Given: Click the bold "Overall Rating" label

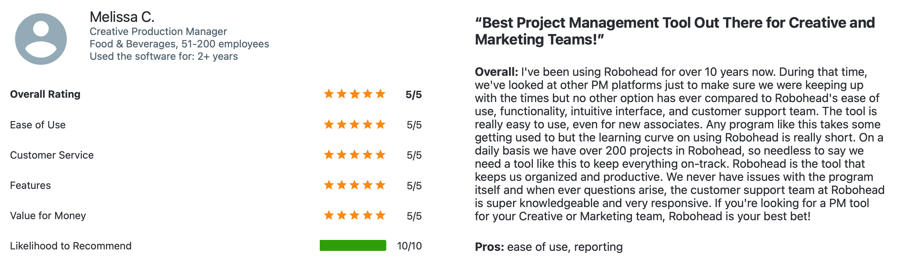Looking at the screenshot, I should [45, 94].
